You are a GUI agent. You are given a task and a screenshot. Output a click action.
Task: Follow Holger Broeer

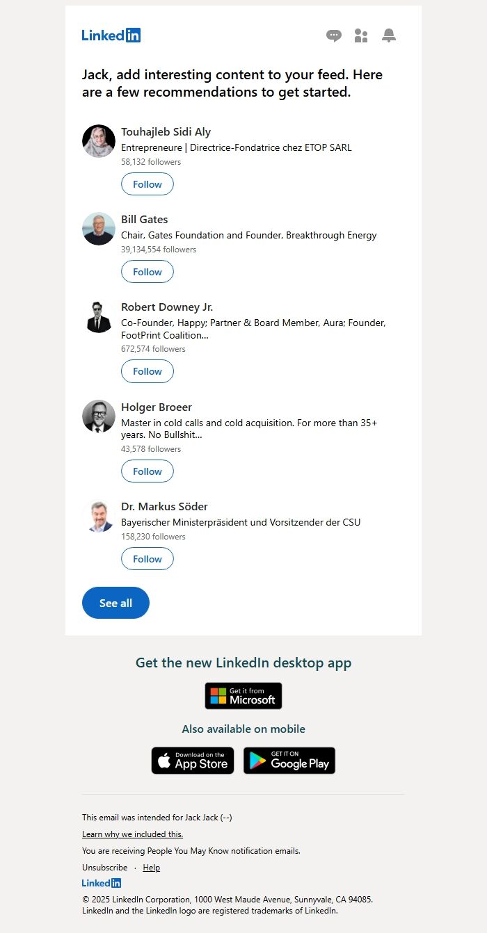147,471
